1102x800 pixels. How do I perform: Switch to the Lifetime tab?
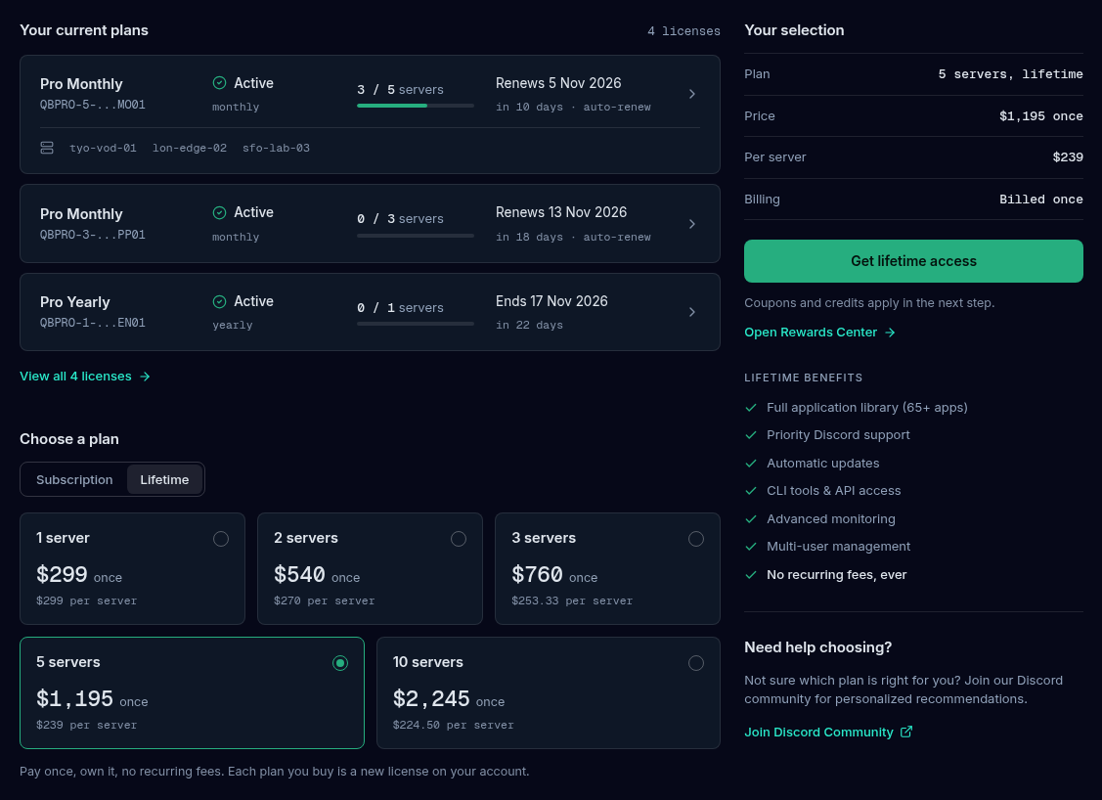164,479
